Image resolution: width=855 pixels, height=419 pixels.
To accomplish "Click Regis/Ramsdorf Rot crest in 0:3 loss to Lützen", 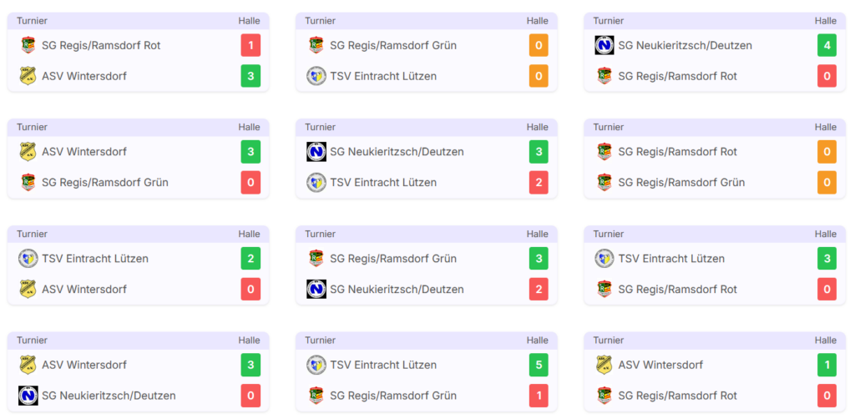I will pyautogui.click(x=605, y=290).
